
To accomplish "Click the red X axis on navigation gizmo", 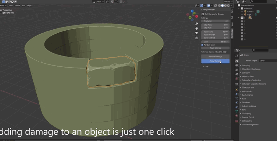I will click(197, 16).
